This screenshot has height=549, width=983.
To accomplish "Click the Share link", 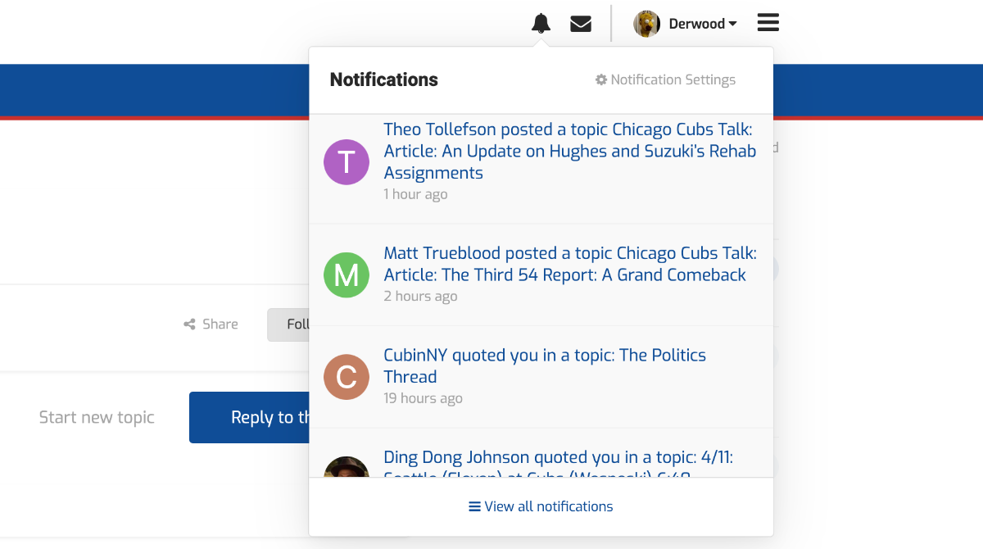I will point(211,324).
